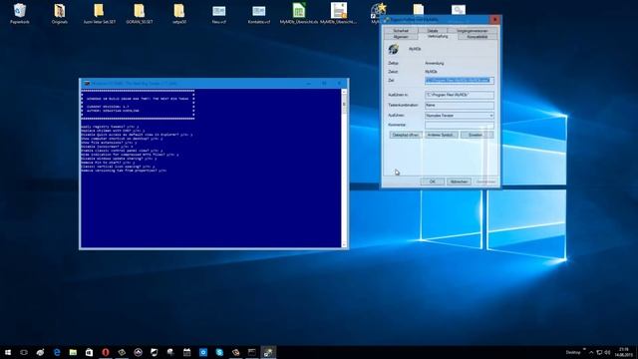The image size is (638, 359).
Task: Click the Tastenkombination field
Action: [460, 105]
